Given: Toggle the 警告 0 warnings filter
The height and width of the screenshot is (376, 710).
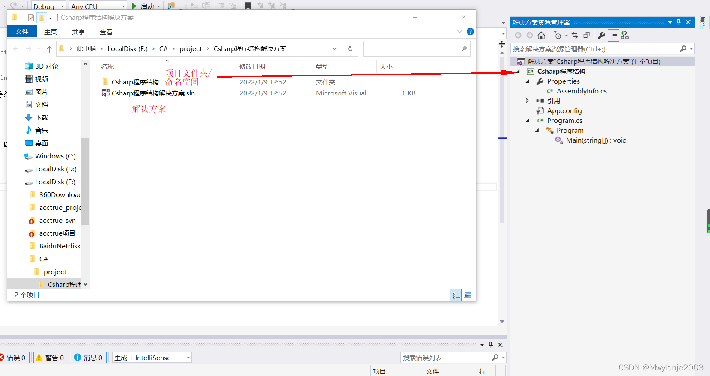Looking at the screenshot, I should tap(51, 358).
